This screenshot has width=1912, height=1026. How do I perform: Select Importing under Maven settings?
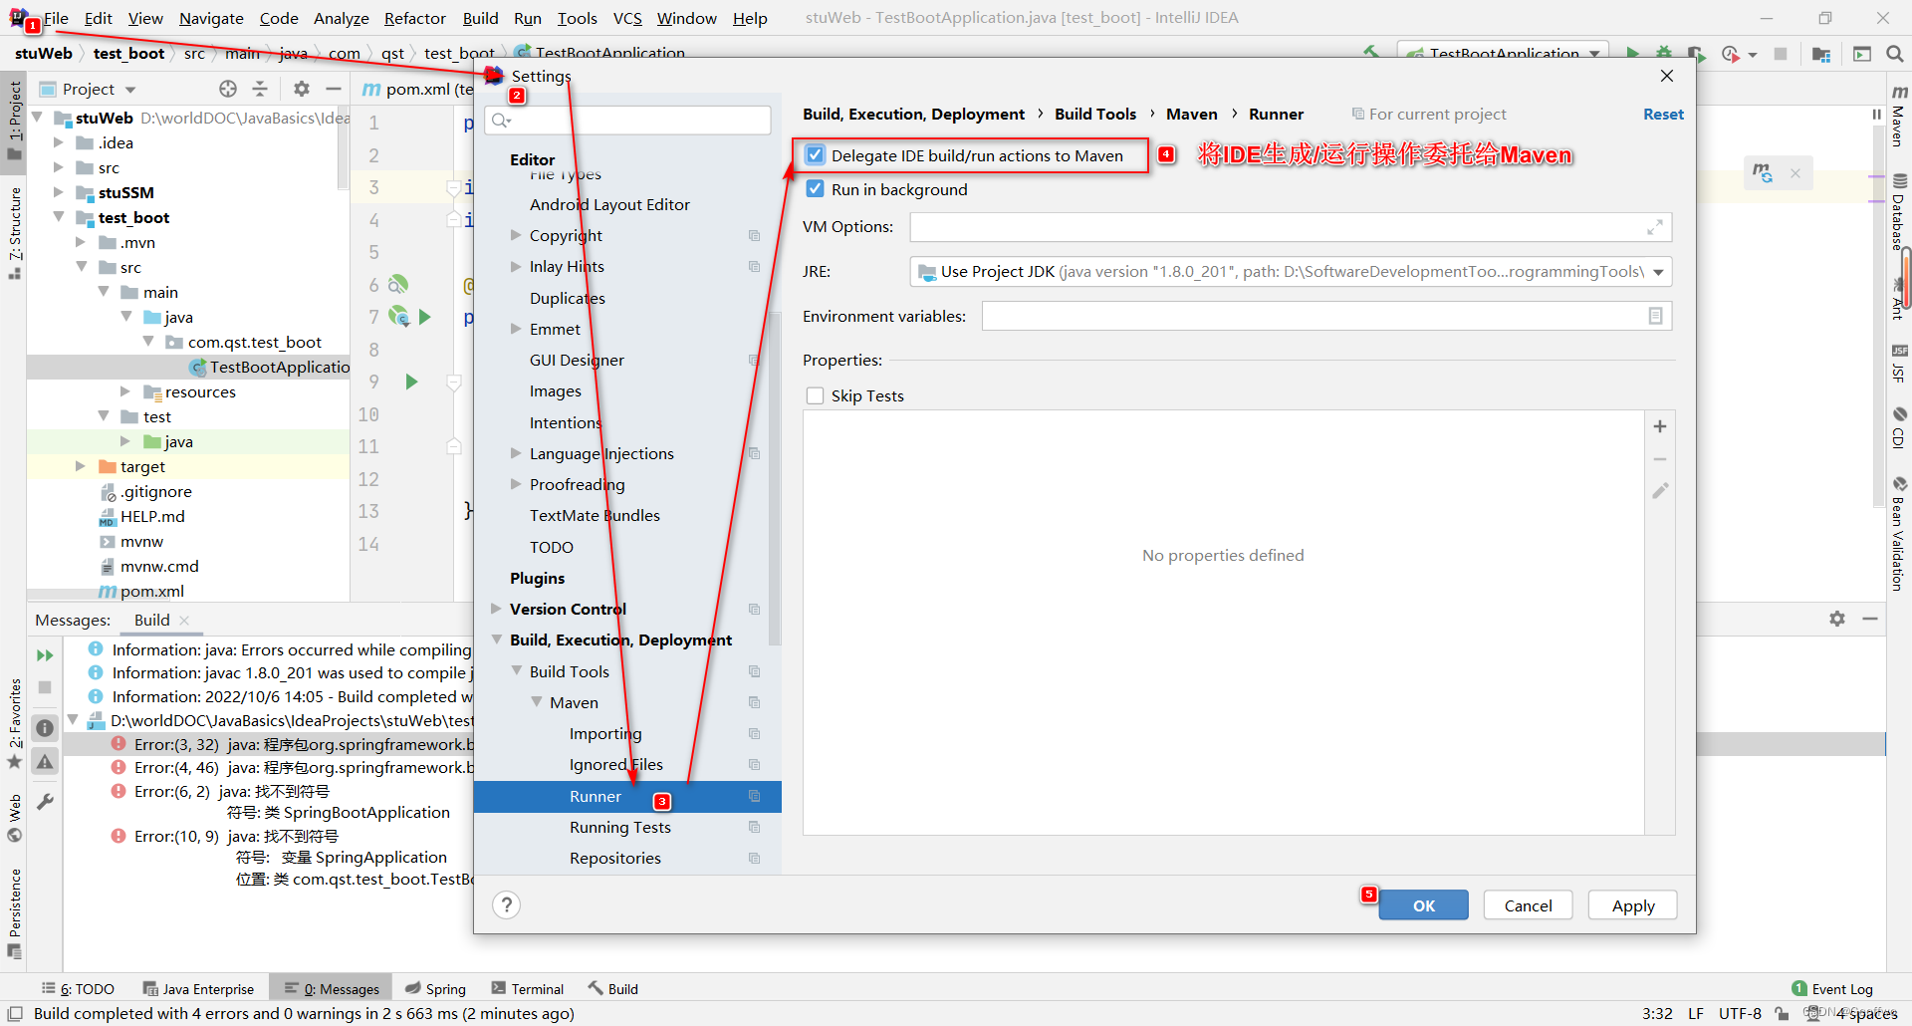[605, 733]
